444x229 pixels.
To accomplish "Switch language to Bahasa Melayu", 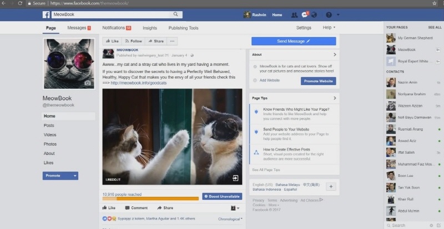I will click(287, 185).
